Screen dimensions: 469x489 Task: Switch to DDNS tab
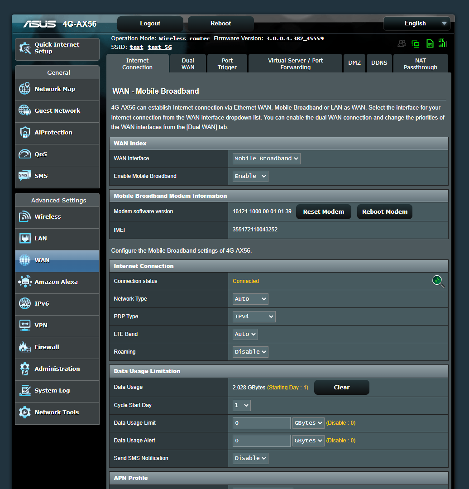coord(379,63)
